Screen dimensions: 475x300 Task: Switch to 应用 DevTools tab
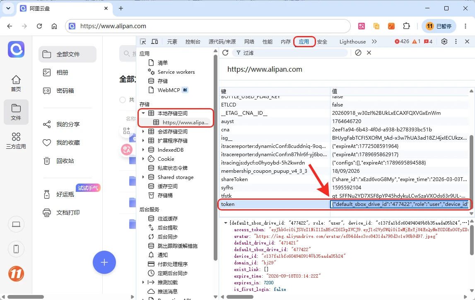click(304, 41)
